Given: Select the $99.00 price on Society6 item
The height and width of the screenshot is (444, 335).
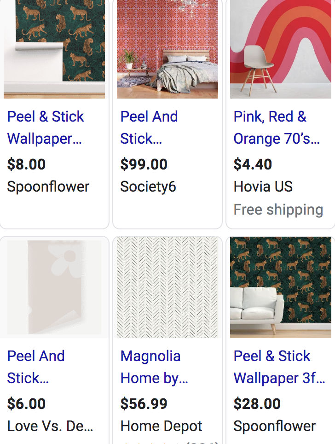Looking at the screenshot, I should [x=144, y=164].
